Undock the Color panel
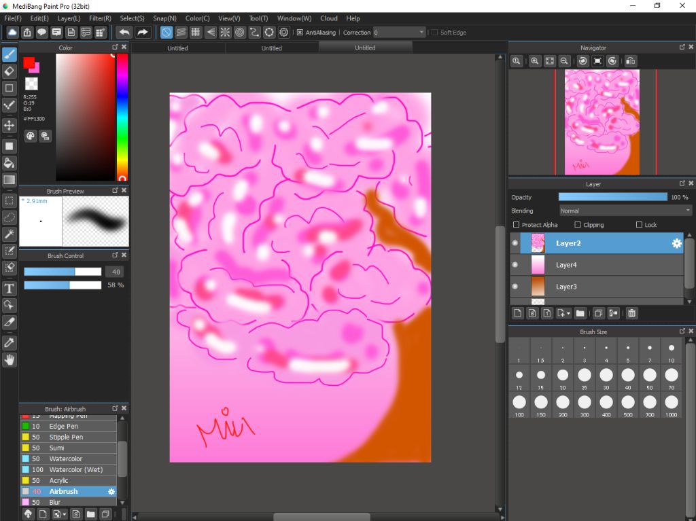Screen dimensions: 696x521 coord(115,47)
